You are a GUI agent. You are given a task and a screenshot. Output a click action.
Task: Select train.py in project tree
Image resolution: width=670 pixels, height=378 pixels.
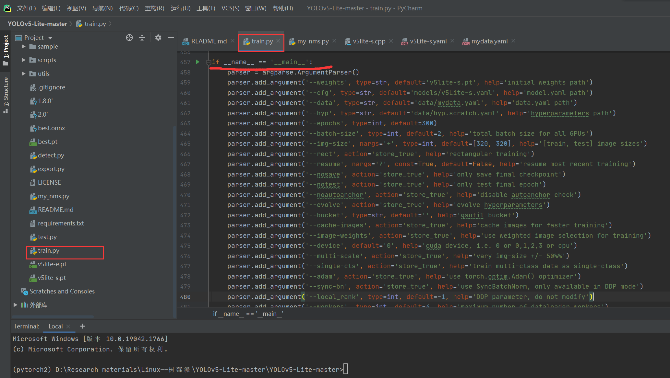[45, 250]
